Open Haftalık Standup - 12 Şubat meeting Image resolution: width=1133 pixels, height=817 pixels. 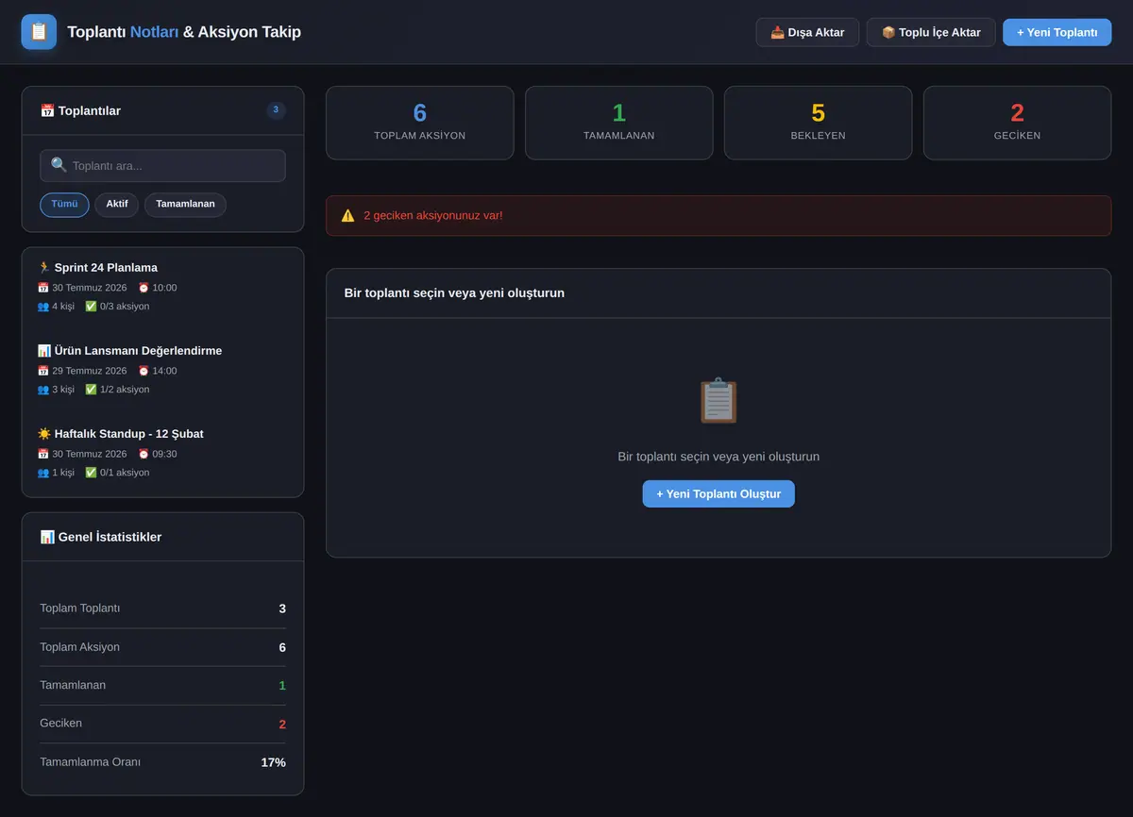point(162,453)
